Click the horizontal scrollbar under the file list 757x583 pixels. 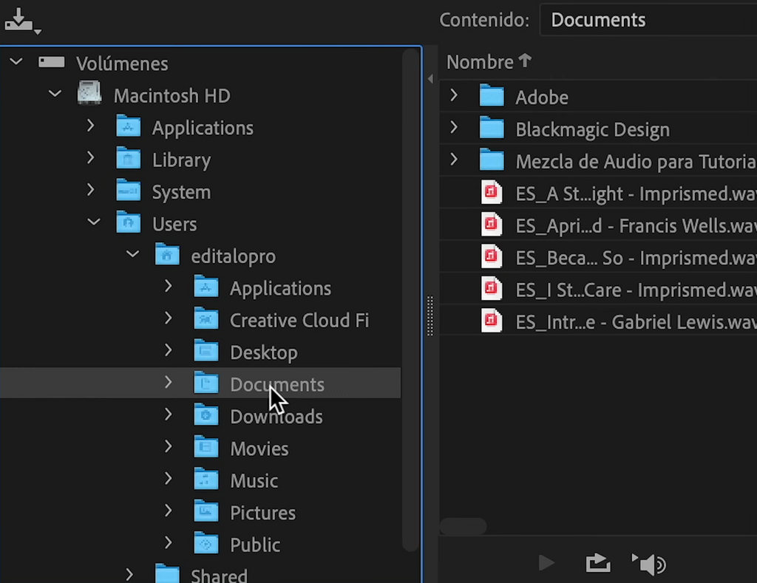point(463,526)
